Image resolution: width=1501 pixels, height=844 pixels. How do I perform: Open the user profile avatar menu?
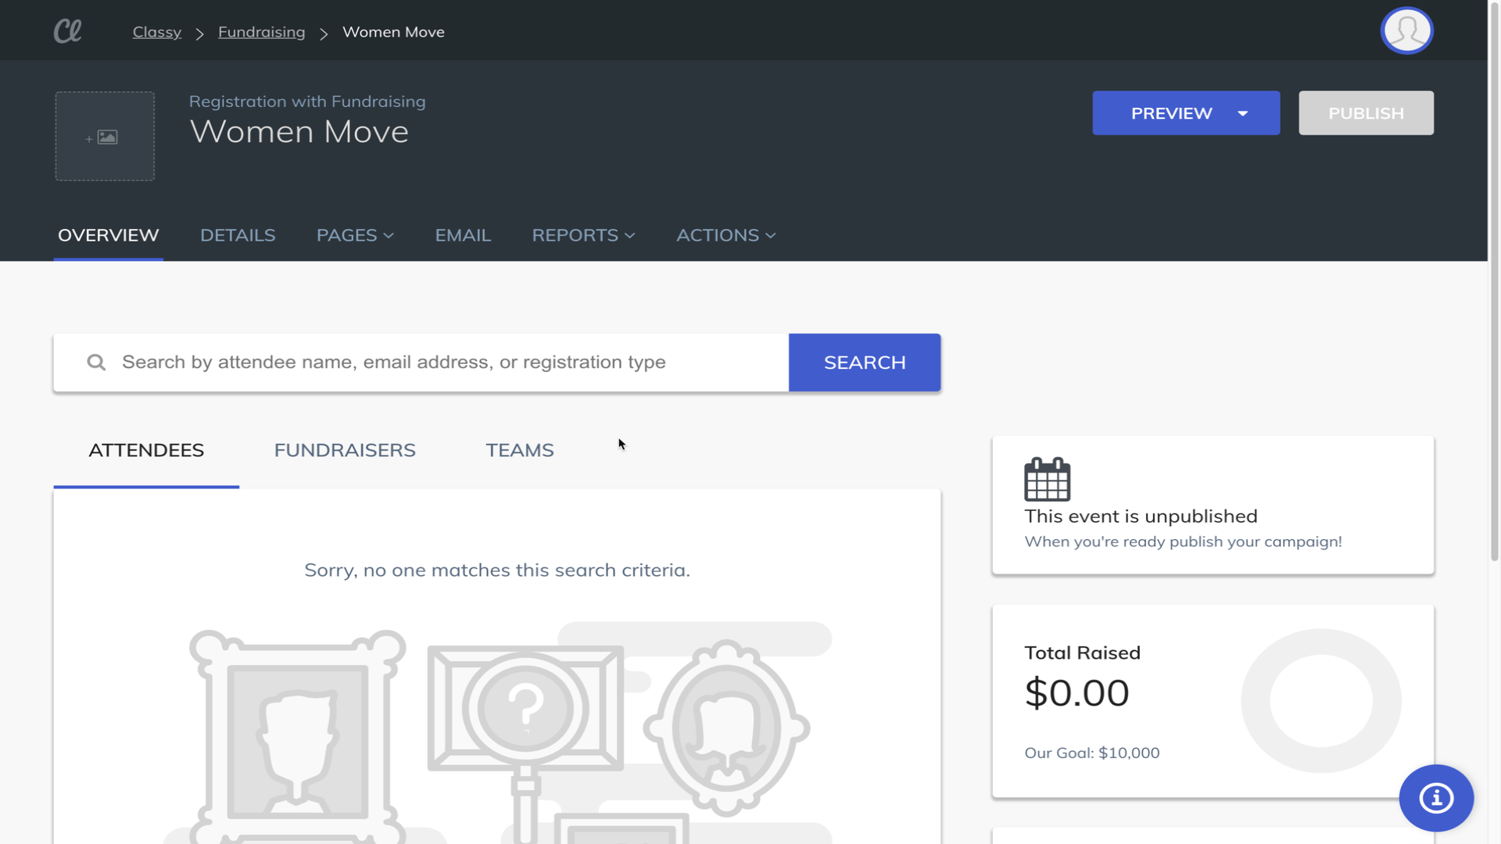click(x=1406, y=31)
